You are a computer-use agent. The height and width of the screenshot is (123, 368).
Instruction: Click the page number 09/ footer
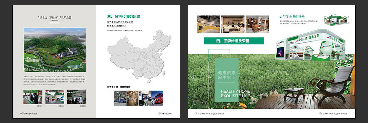[x=22, y=113]
